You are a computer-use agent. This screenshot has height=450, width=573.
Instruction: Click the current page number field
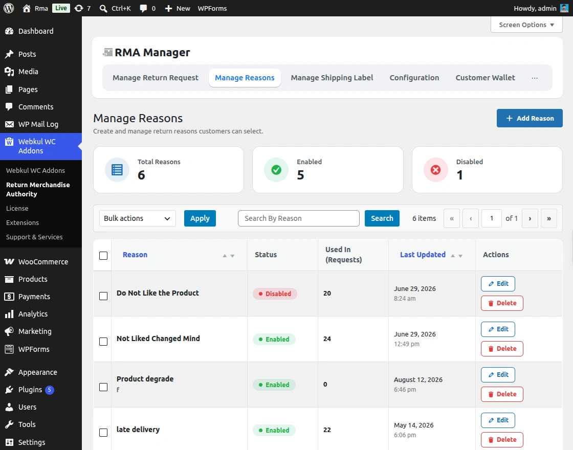(x=492, y=218)
